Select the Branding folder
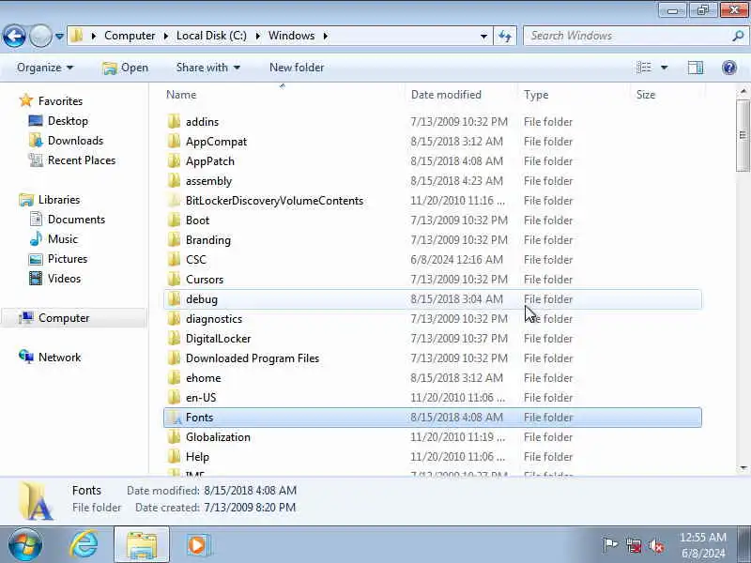The height and width of the screenshot is (563, 751). 207,240
